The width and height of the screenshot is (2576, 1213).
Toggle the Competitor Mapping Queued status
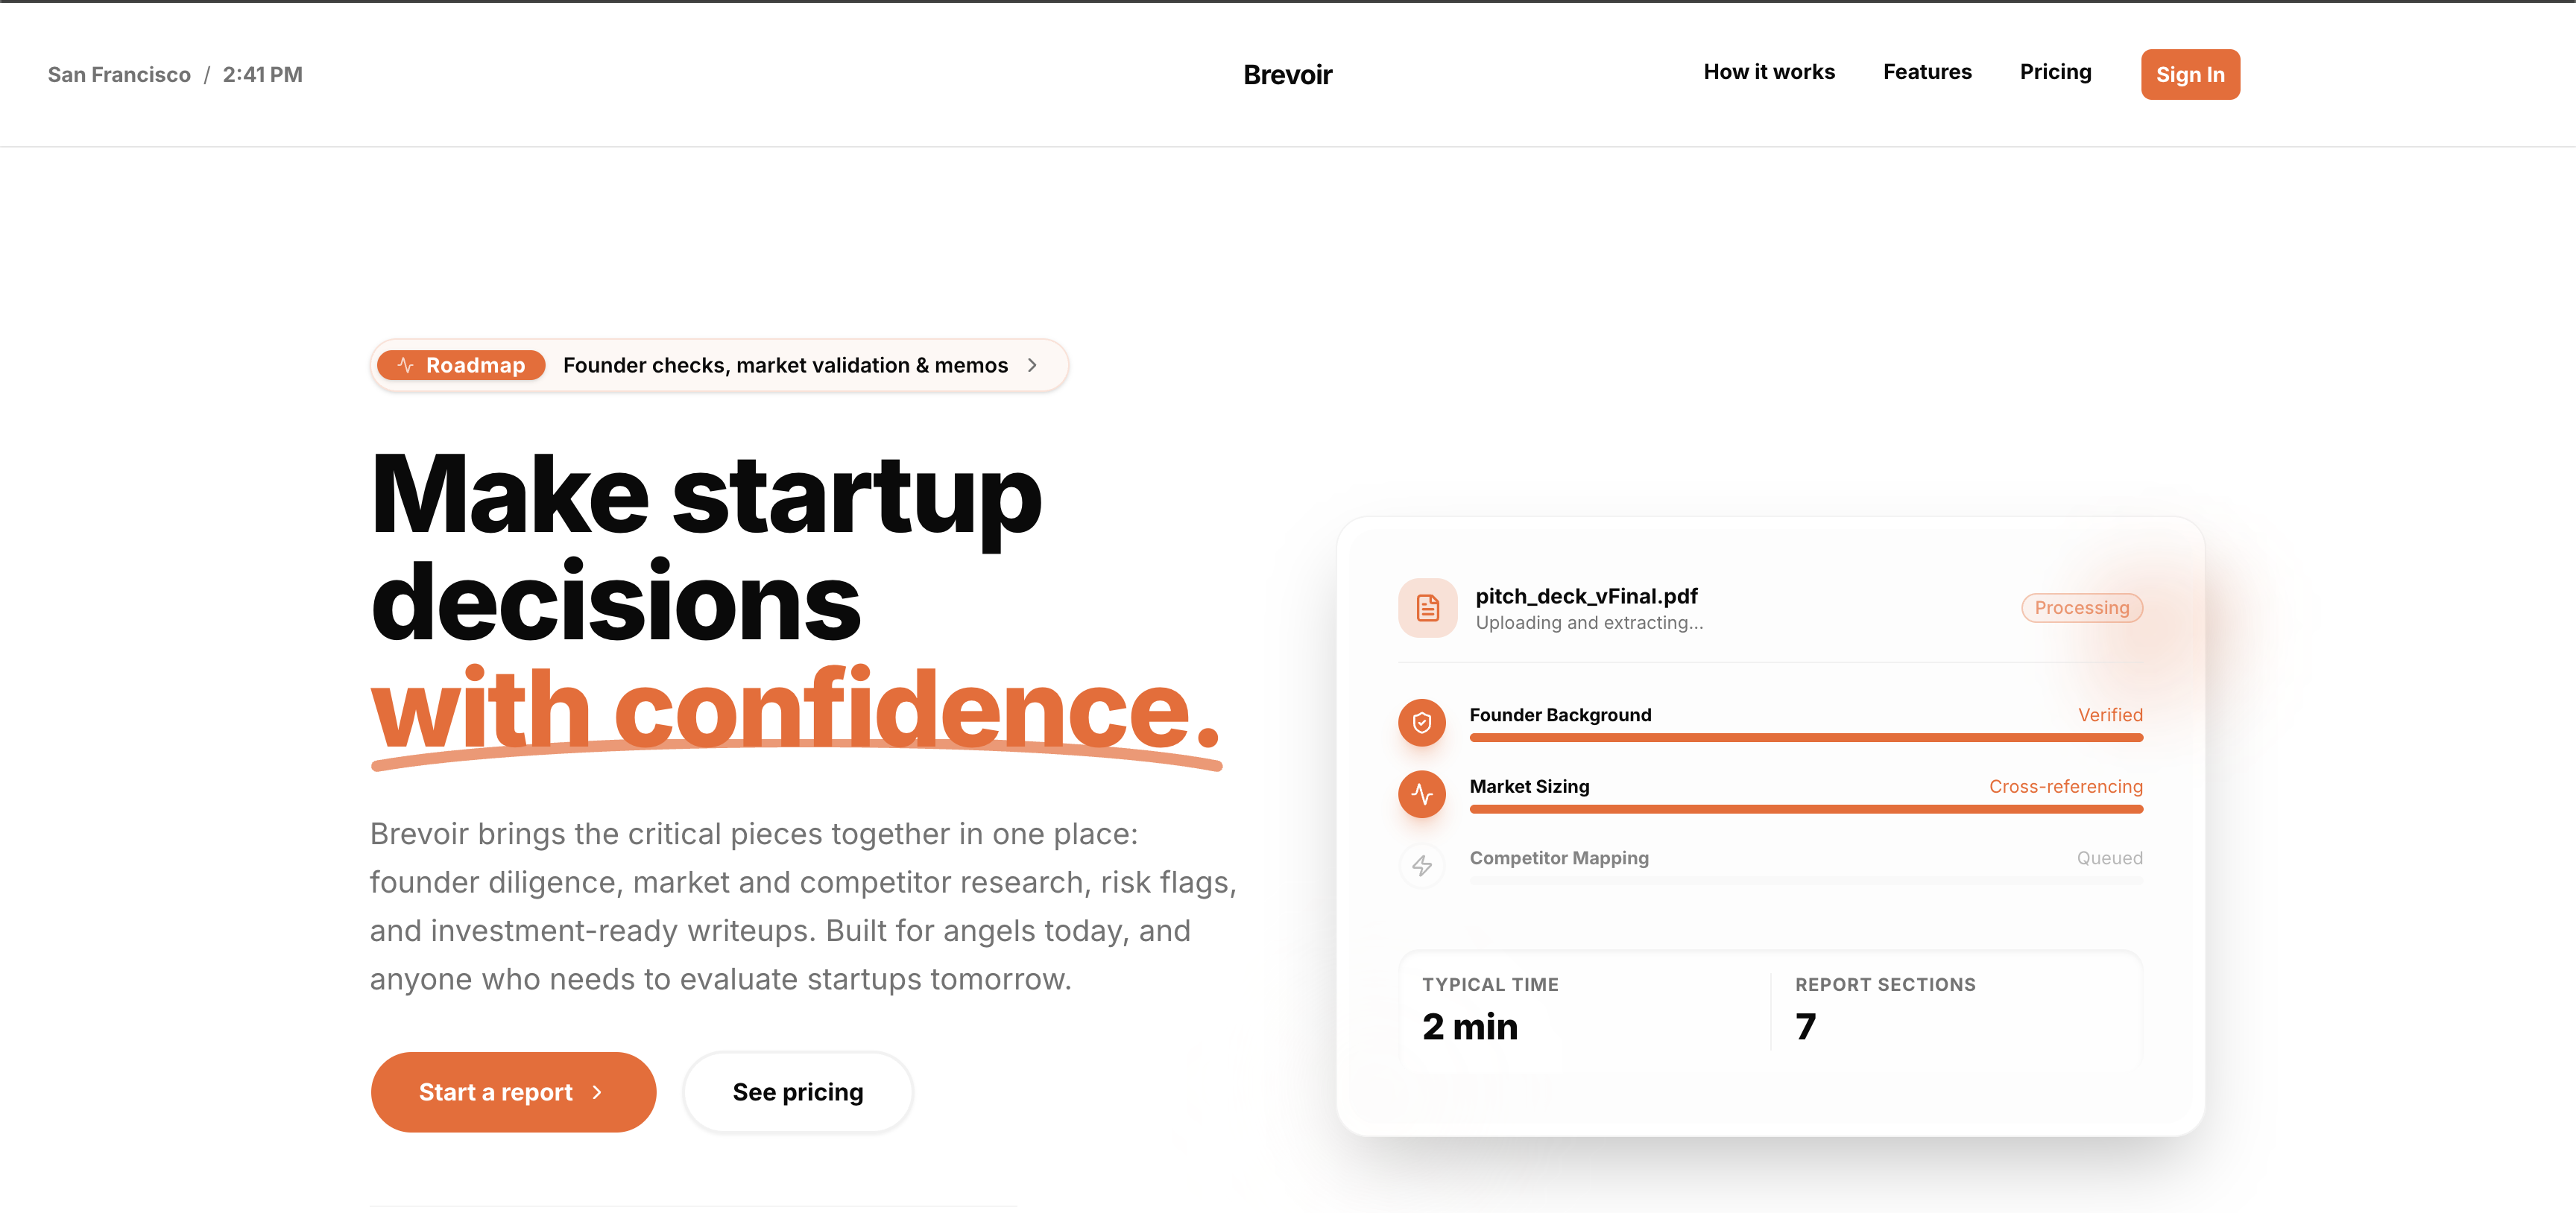pos(2108,857)
